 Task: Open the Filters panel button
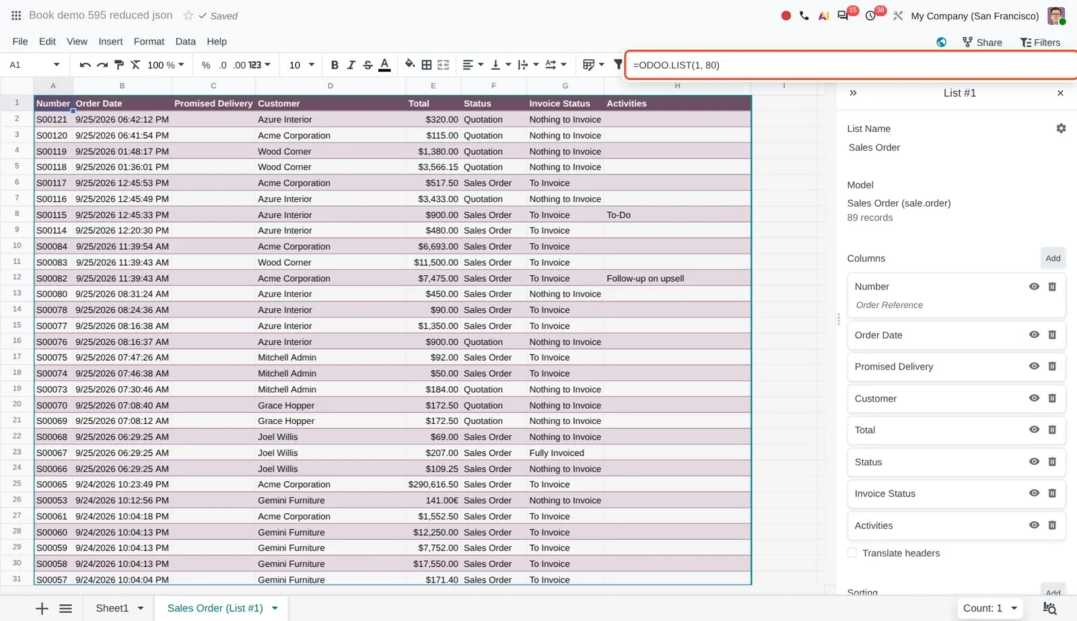tap(1040, 42)
